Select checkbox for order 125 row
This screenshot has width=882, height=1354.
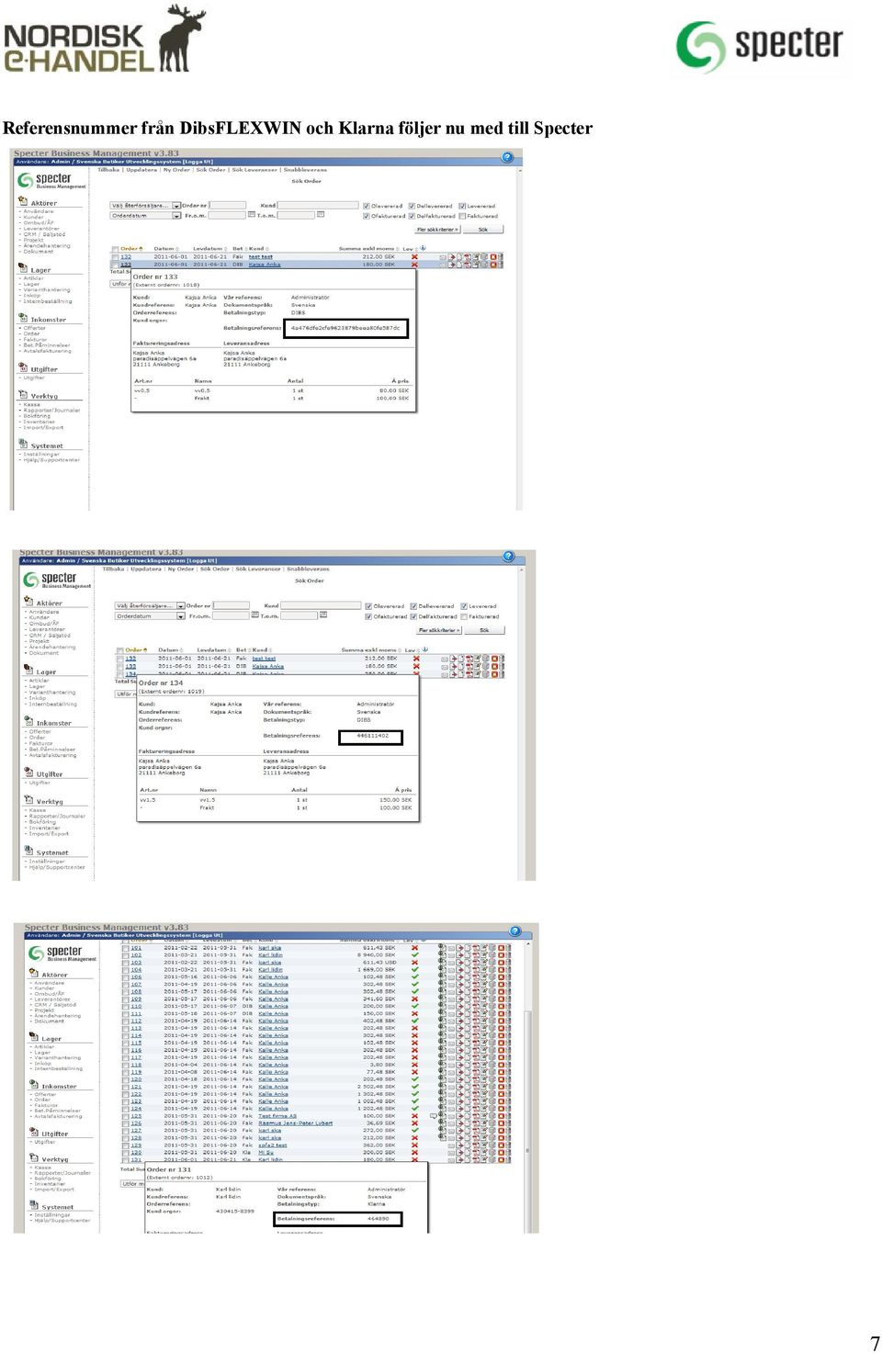click(x=126, y=1116)
